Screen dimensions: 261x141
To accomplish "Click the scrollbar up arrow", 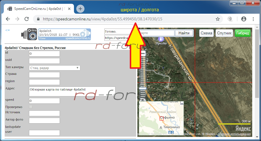I will (257, 27).
